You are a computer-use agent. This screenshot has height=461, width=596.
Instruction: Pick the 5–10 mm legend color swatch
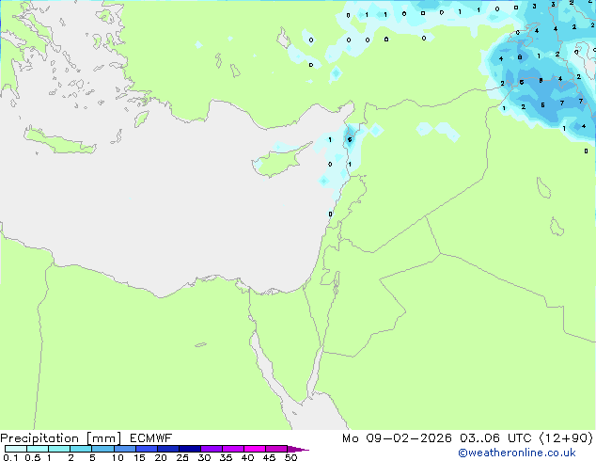click(x=102, y=449)
